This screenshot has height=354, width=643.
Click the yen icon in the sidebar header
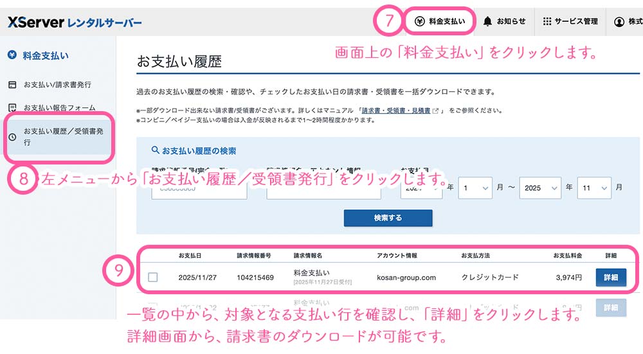[12, 55]
